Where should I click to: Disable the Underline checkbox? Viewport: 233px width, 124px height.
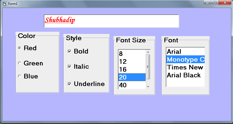tap(69, 84)
